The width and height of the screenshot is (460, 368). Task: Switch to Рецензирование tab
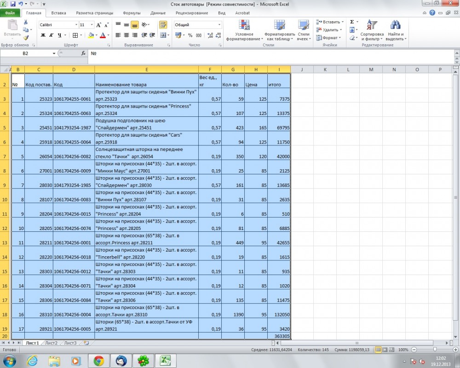click(x=191, y=13)
